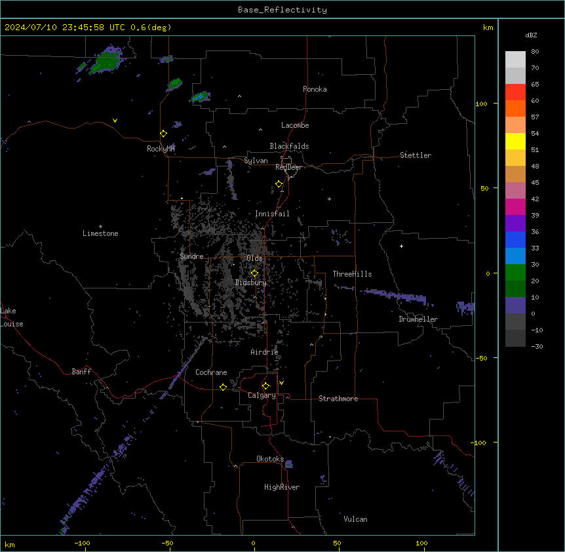Click the -30 value in the dBZ legend
The height and width of the screenshot is (552, 565).
537,346
